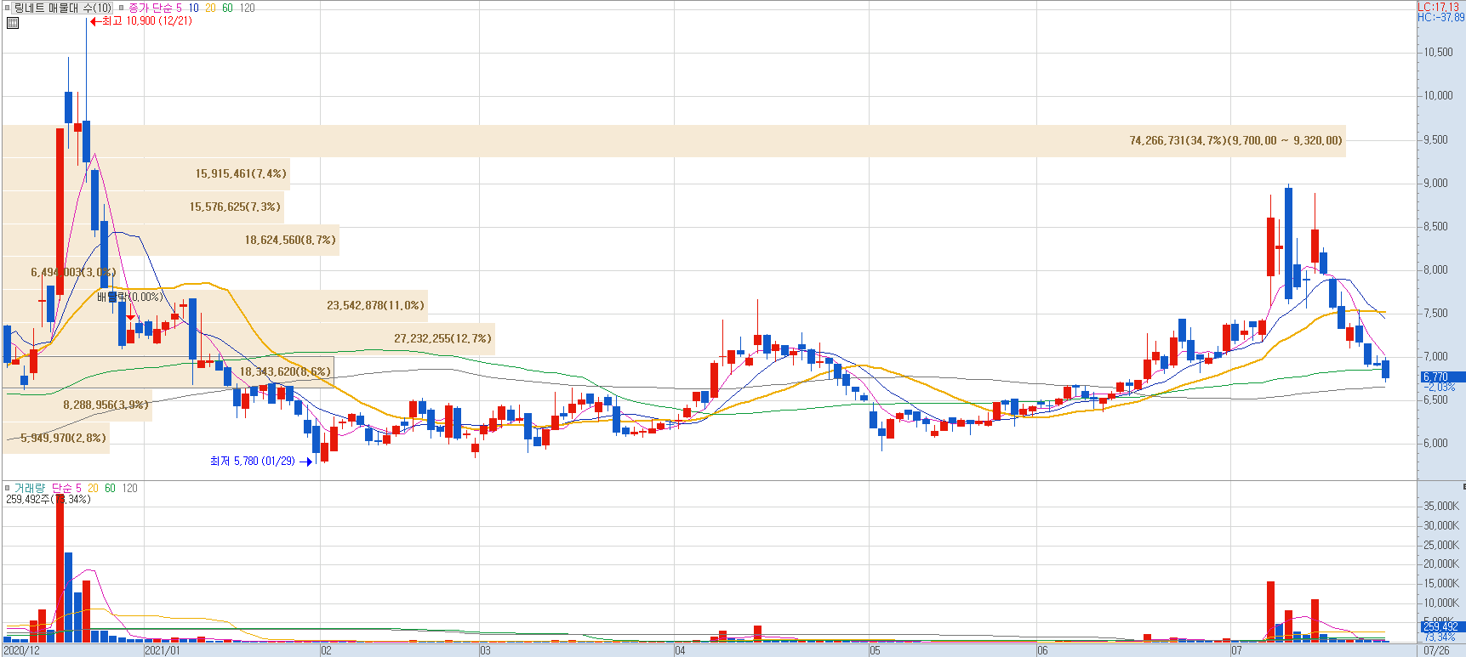Click the 5,949,970(2.8%) volume profile label

[63, 438]
